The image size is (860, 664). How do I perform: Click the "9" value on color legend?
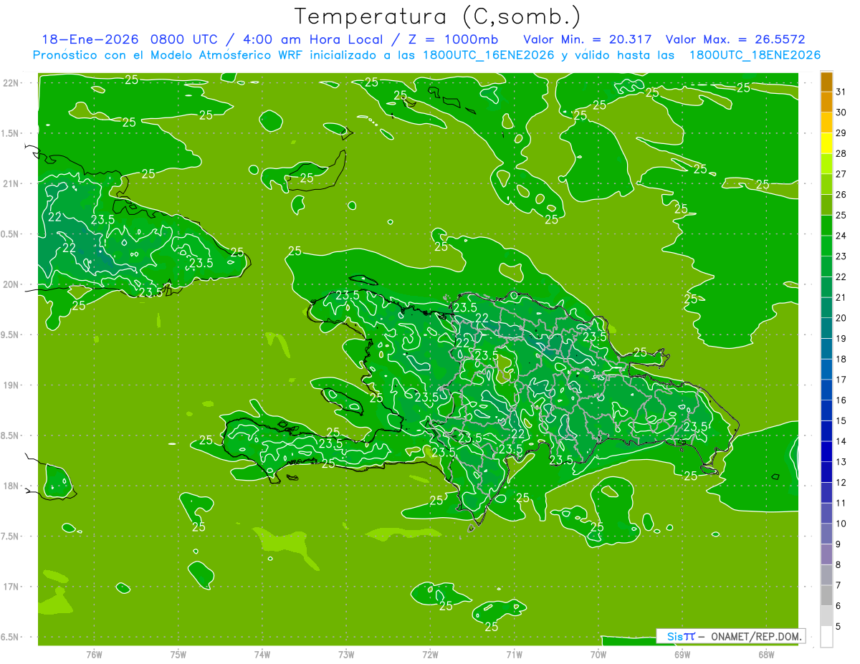pos(838,544)
